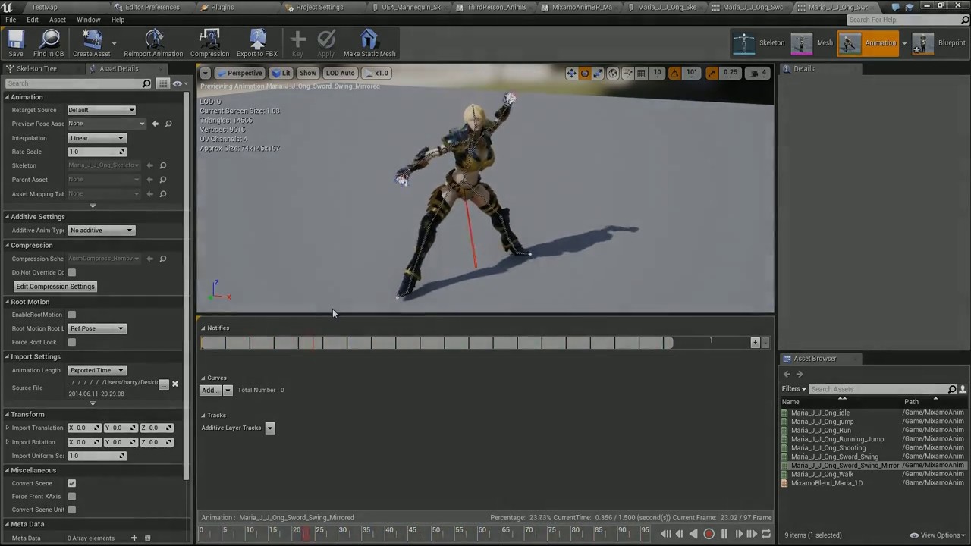Click the playback speed x1.0 button
The width and height of the screenshot is (971, 546).
tap(376, 73)
